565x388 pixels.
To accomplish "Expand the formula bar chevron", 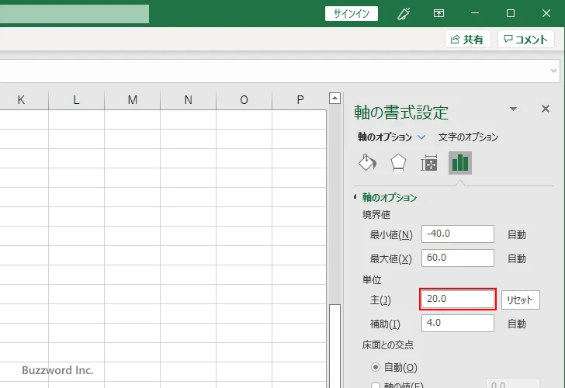I will coord(554,71).
